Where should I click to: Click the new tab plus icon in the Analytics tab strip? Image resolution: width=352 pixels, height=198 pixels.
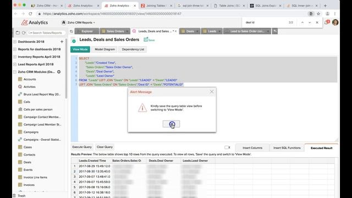click(x=275, y=31)
